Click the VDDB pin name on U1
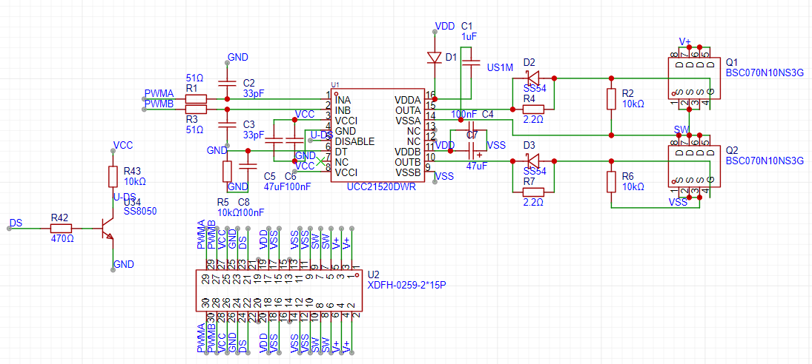 click(x=409, y=151)
